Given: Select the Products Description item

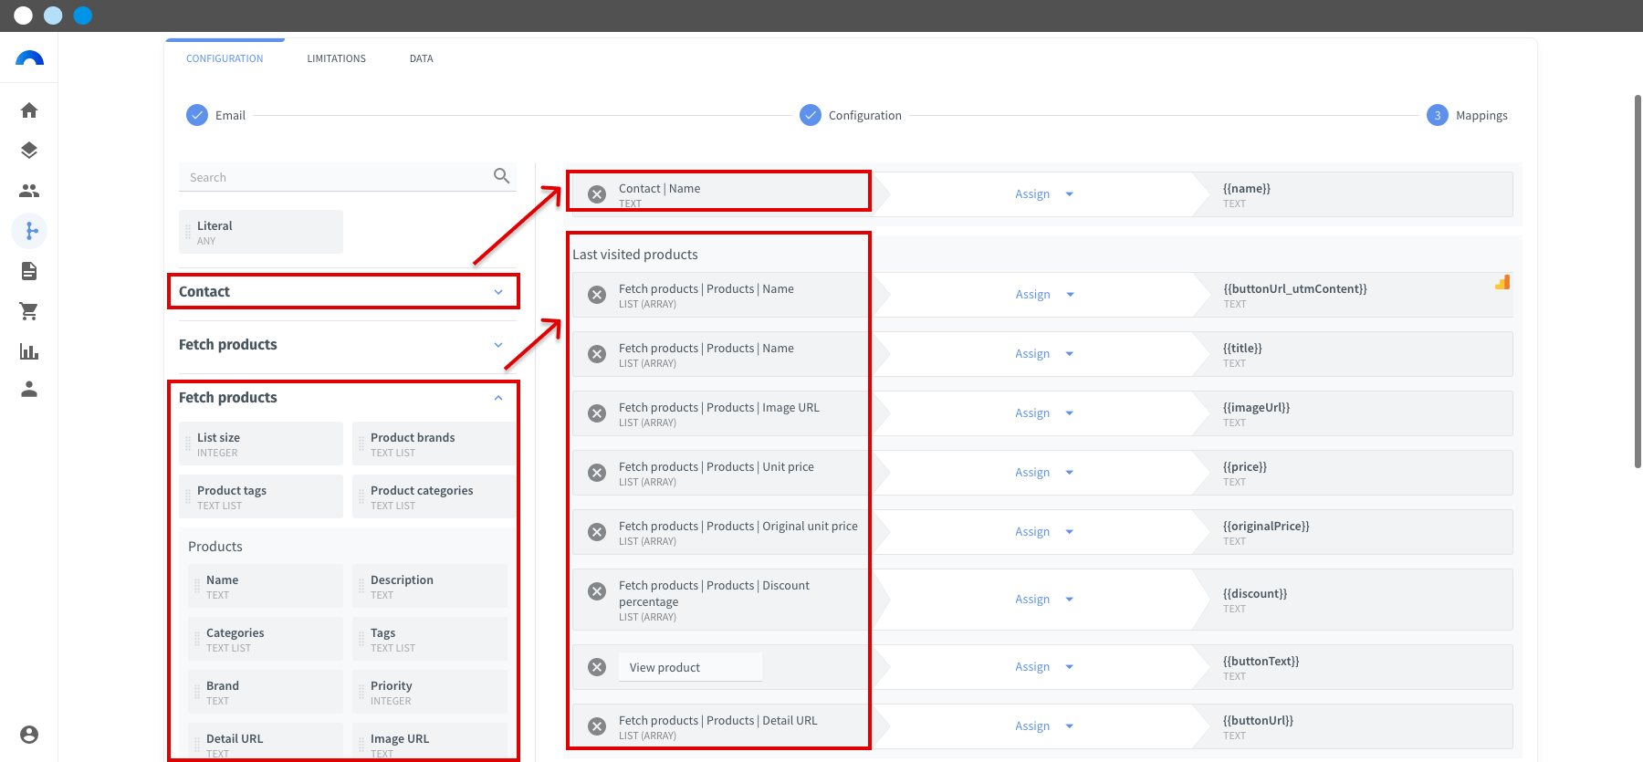Looking at the screenshot, I should [x=430, y=586].
